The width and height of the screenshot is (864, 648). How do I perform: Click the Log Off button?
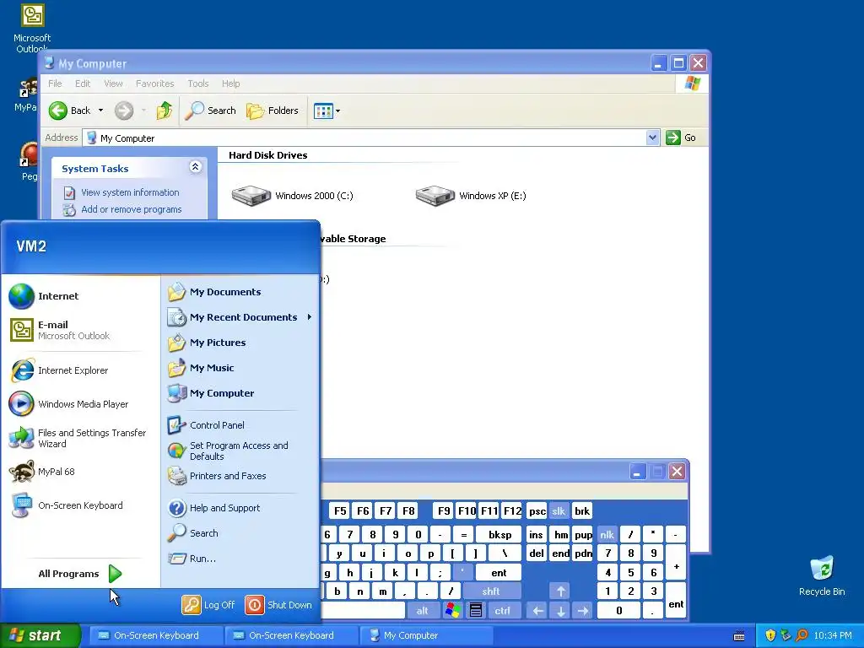click(209, 605)
